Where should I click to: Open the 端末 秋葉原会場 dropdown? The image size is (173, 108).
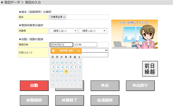point(58,17)
